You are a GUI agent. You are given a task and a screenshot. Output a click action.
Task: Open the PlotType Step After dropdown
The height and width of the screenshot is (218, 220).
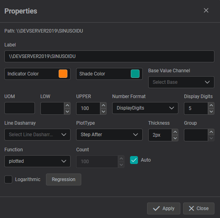[x=109, y=135]
